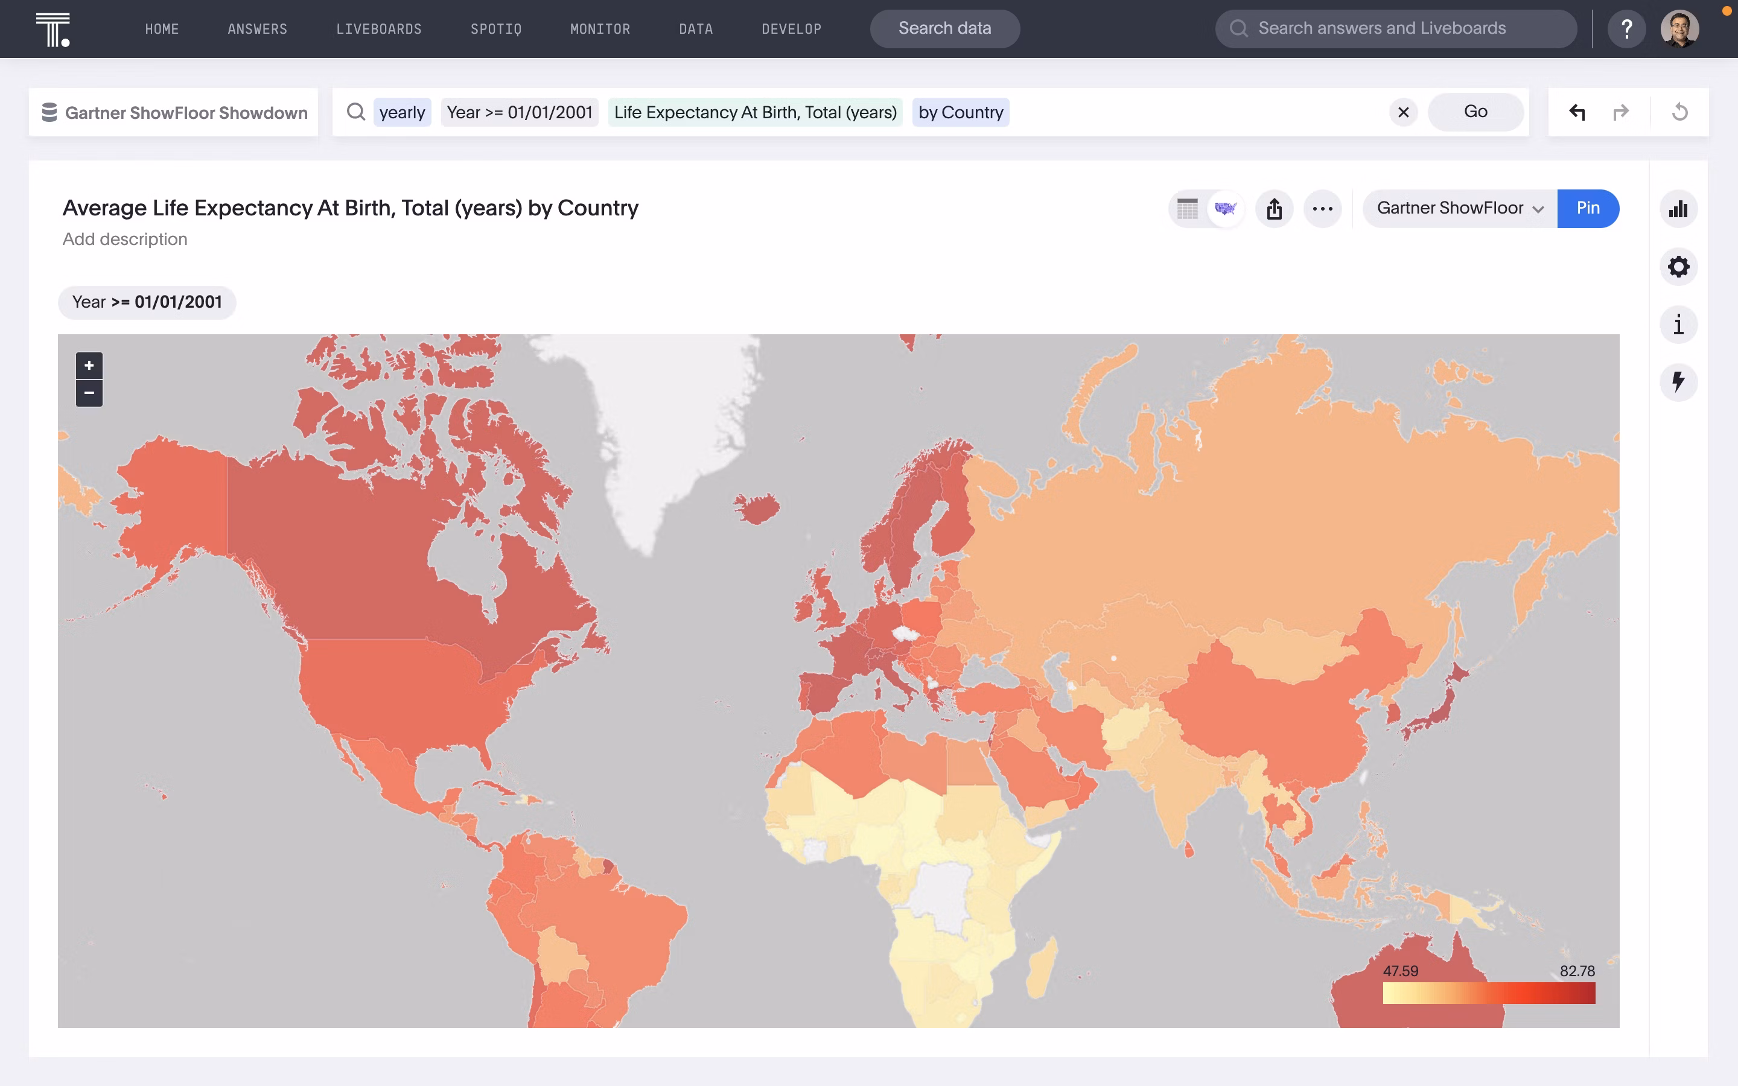Click the Search data button
1738x1086 pixels.
944,29
